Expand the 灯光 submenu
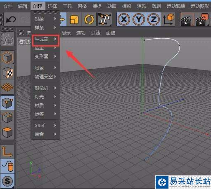The image size is (211, 189). [x=45, y=97]
